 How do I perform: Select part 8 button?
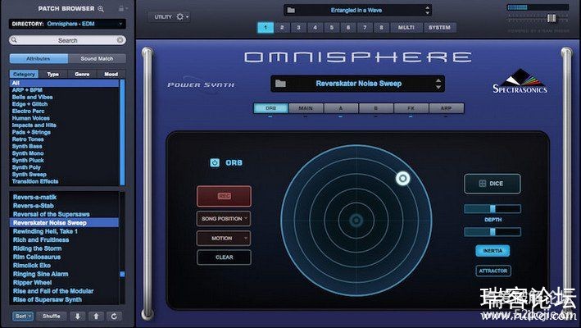tap(381, 27)
